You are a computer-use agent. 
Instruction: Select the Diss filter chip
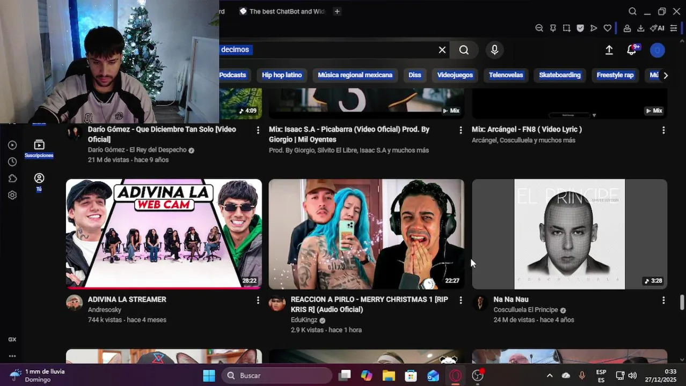click(x=415, y=75)
